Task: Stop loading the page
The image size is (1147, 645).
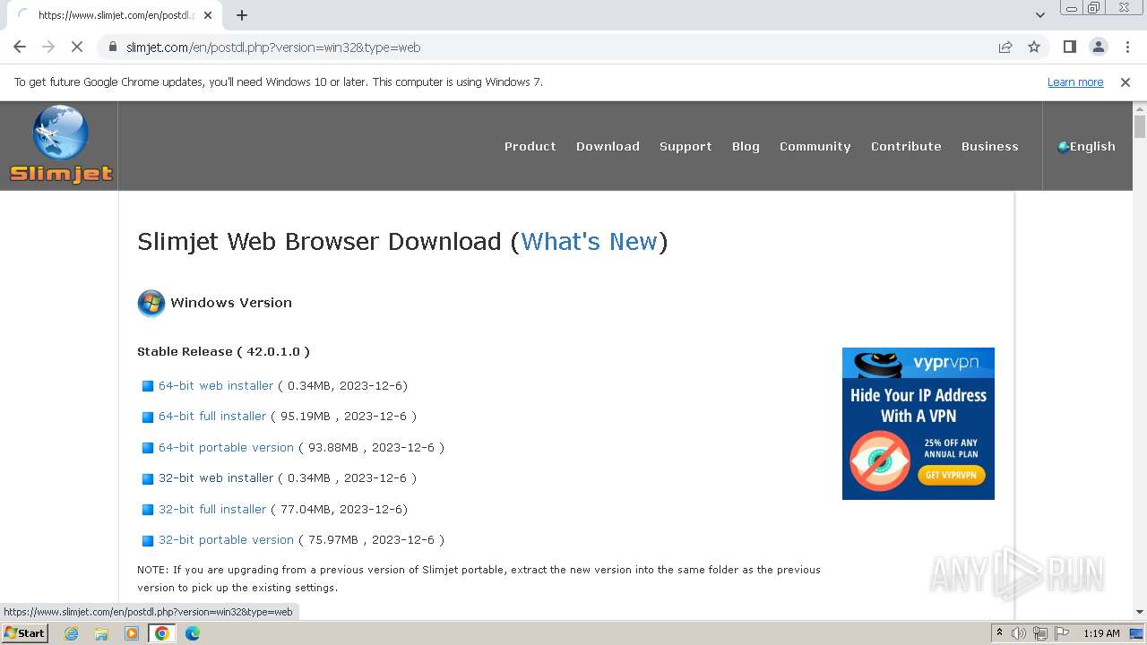Action: point(77,47)
